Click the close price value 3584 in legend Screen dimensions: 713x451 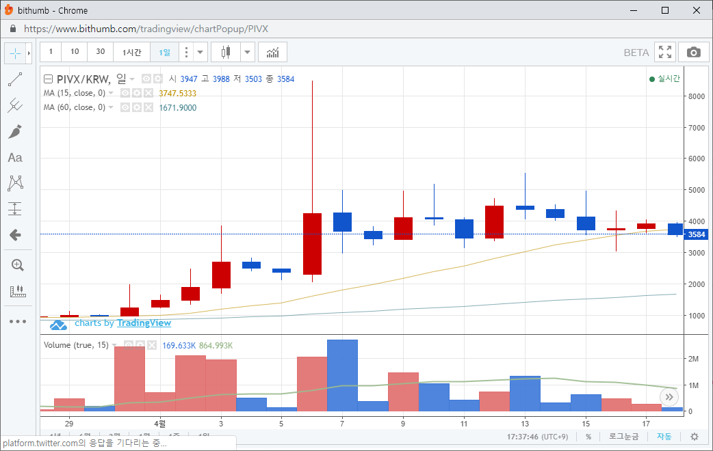285,79
